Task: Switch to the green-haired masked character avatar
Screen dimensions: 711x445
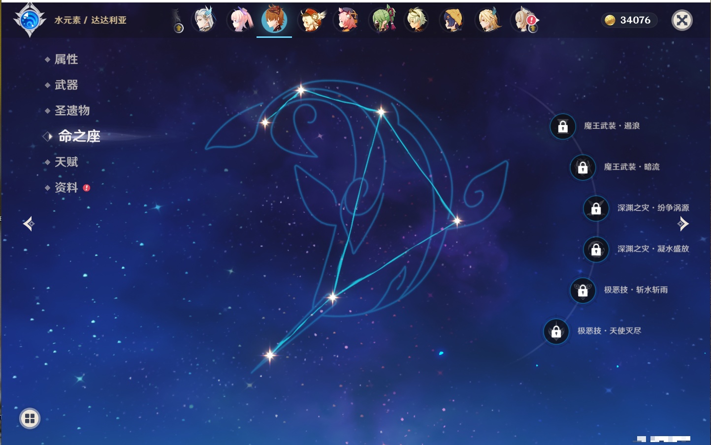Action: (x=383, y=20)
